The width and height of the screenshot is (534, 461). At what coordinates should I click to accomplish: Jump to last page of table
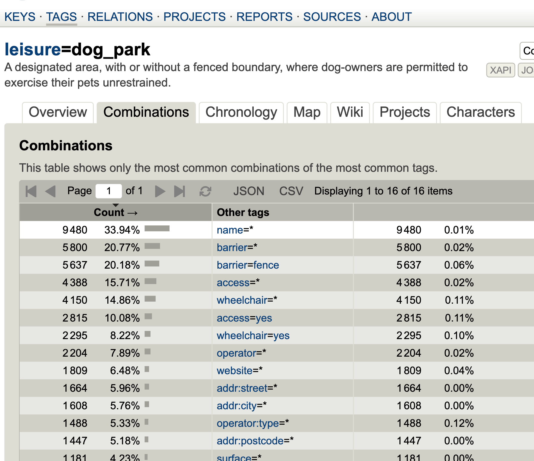coord(180,191)
